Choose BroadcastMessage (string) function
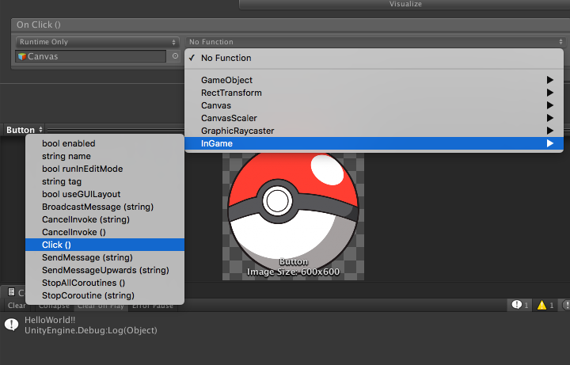This screenshot has width=570, height=365. point(104,207)
